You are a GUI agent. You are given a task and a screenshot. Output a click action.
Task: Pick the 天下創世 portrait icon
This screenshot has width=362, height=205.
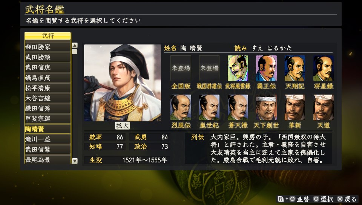tap(266, 107)
